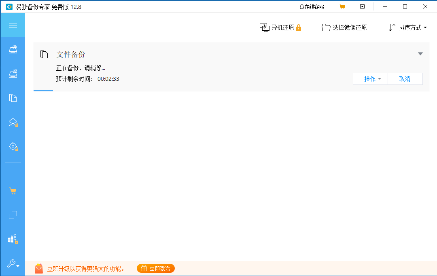Click the 立即升级以获得更强大的功能 upgrade text
This screenshot has width=437, height=276.
85,269
